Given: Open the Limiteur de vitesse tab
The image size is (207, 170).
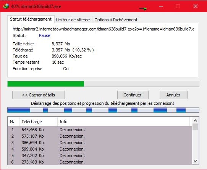Looking at the screenshot, I should tap(73, 20).
